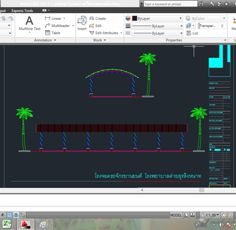Expand the Annotation panel
The height and width of the screenshot is (230, 236).
click(45, 40)
